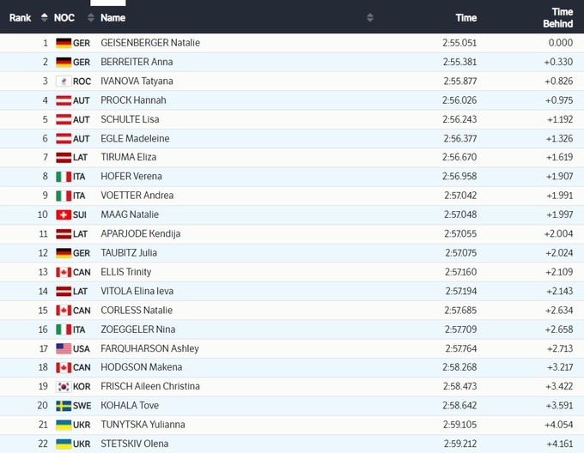Click the Time Behind column header
Screen dimensions: 584x453
coord(562,17)
